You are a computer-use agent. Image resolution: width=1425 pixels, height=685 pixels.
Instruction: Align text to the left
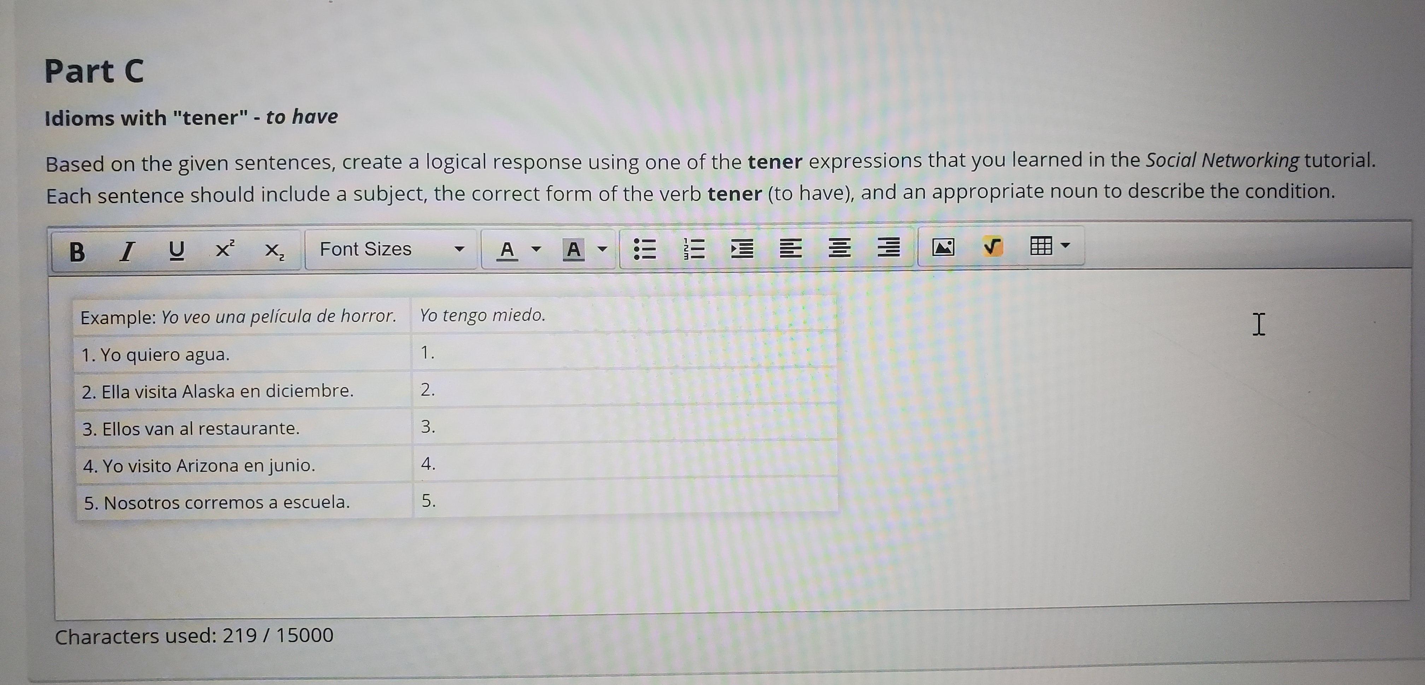pos(791,248)
